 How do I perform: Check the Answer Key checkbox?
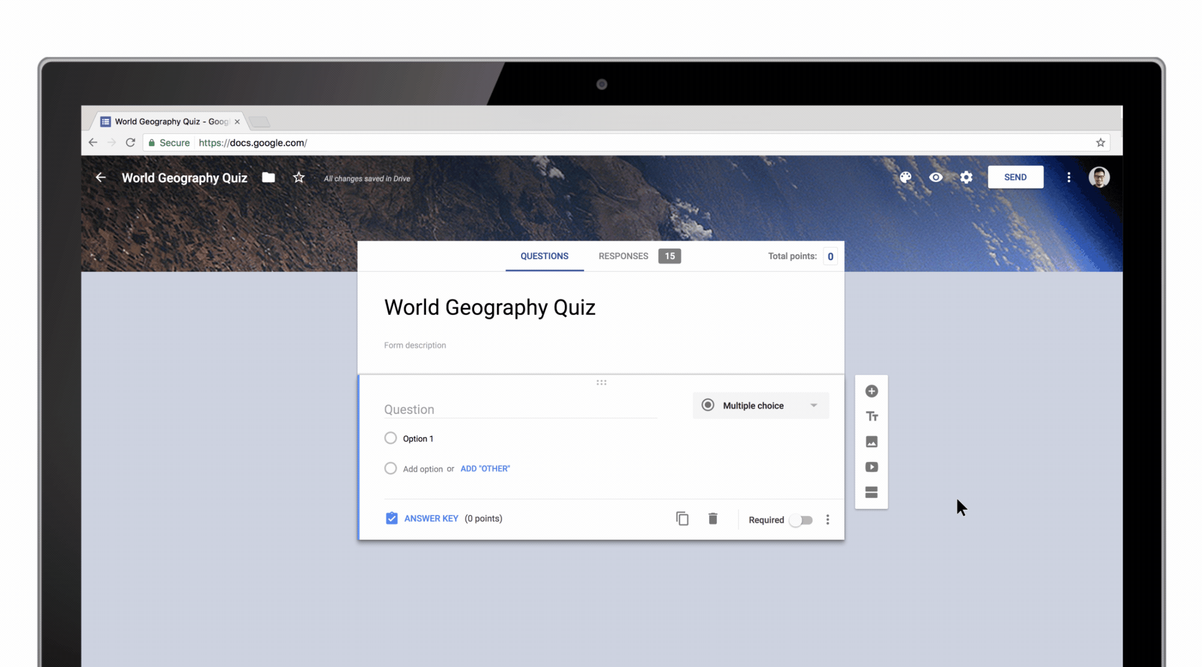click(391, 517)
